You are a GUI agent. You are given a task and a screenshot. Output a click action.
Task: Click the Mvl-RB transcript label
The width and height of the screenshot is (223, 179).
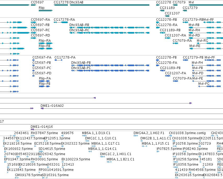(194, 25)
